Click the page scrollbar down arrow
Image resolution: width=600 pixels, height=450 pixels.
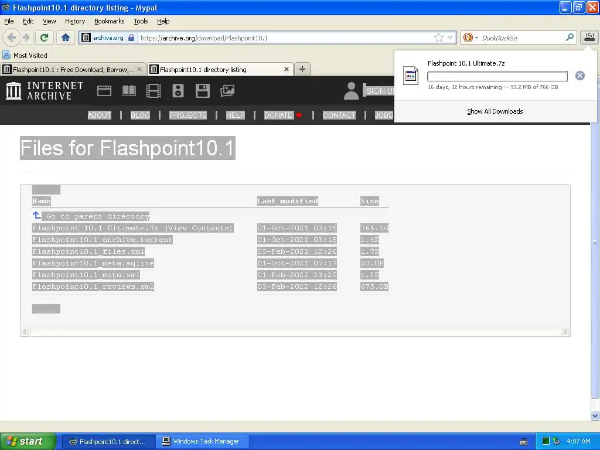(595, 415)
